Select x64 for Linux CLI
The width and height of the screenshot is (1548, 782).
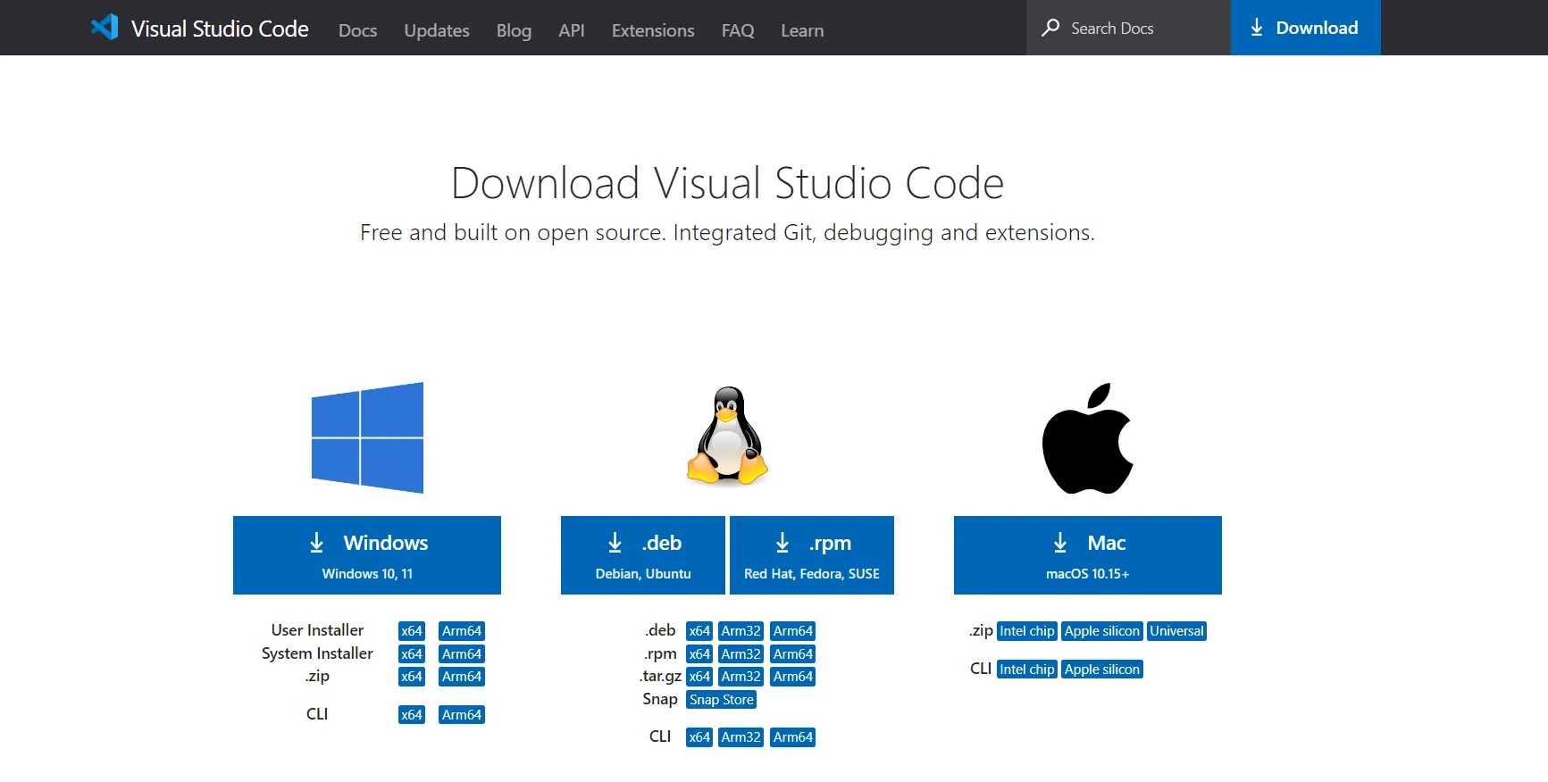pos(699,737)
